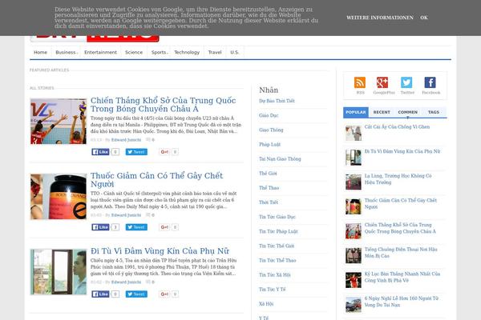Open headline Đi Tù Vì Đâm Vùng Kín
481x320 pixels.
(x=160, y=251)
